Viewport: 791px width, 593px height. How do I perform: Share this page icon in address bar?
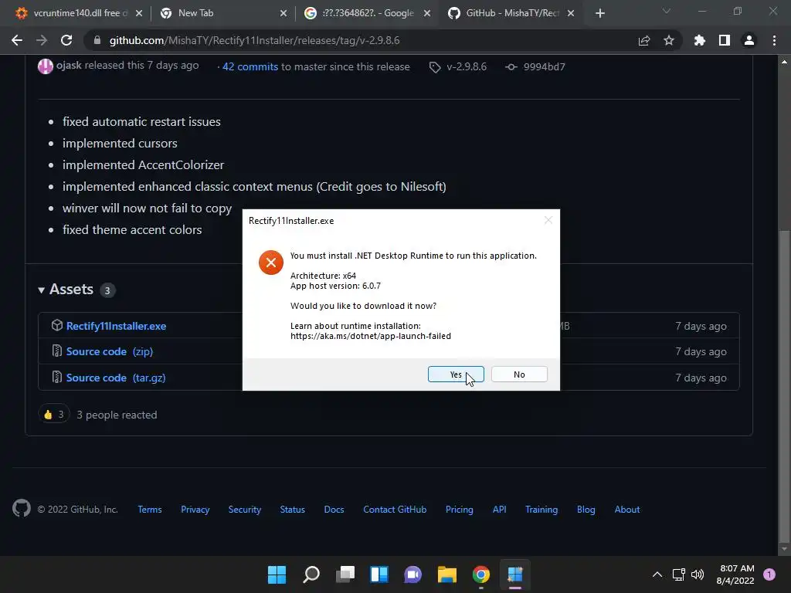[643, 40]
